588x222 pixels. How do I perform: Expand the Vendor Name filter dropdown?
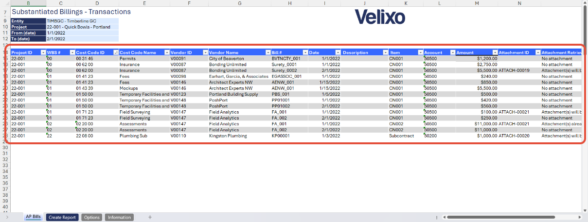tap(268, 52)
